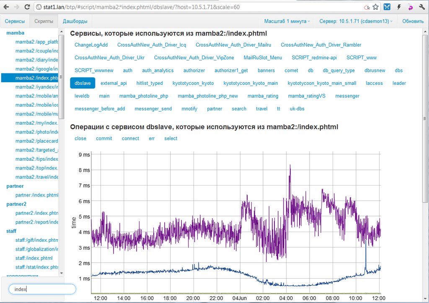Select SCRIPT_redmine-api service

click(314, 58)
